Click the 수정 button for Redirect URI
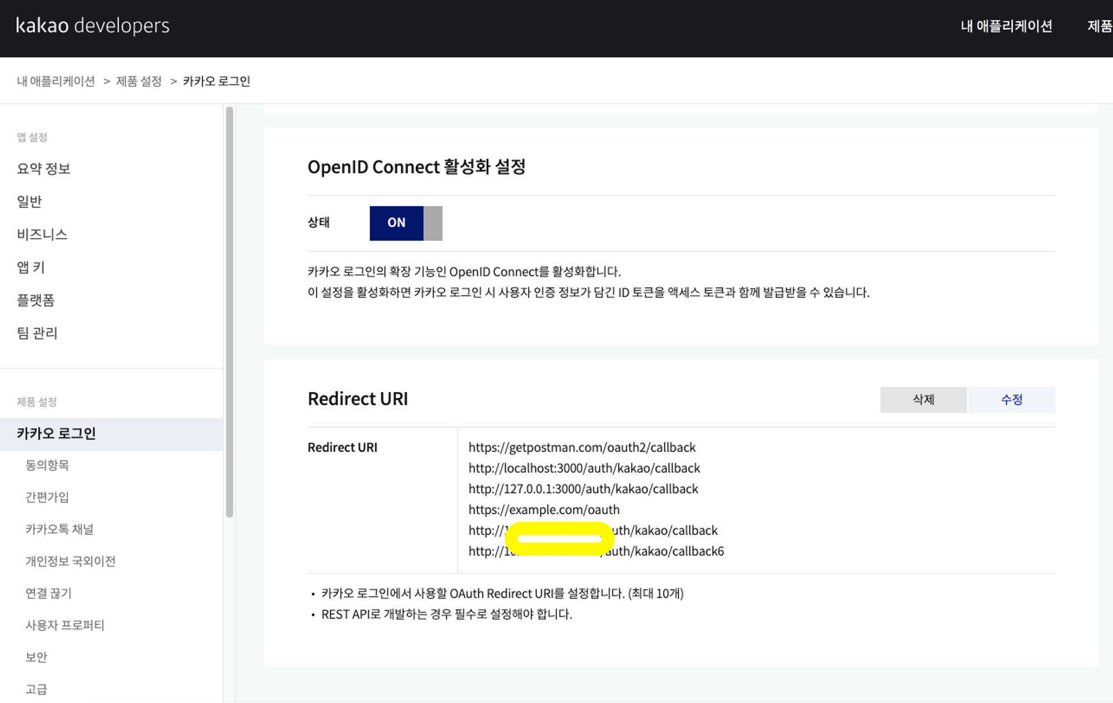This screenshot has width=1113, height=703. pos(1011,399)
